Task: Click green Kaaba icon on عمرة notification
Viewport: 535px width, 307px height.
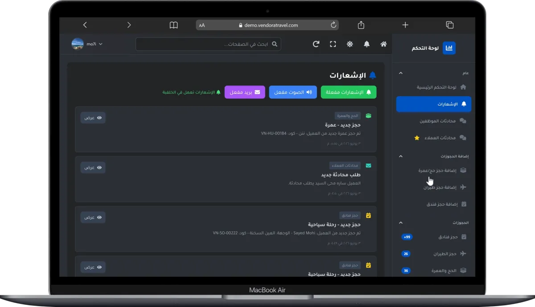Action: point(368,116)
